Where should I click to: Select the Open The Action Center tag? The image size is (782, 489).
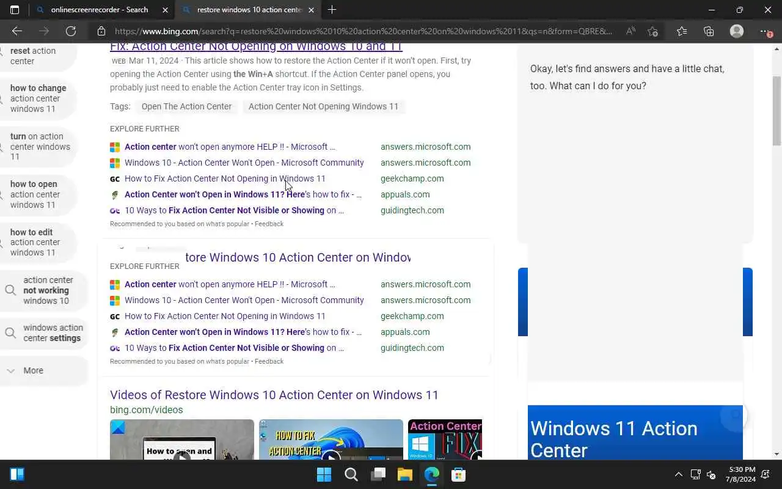186,106
